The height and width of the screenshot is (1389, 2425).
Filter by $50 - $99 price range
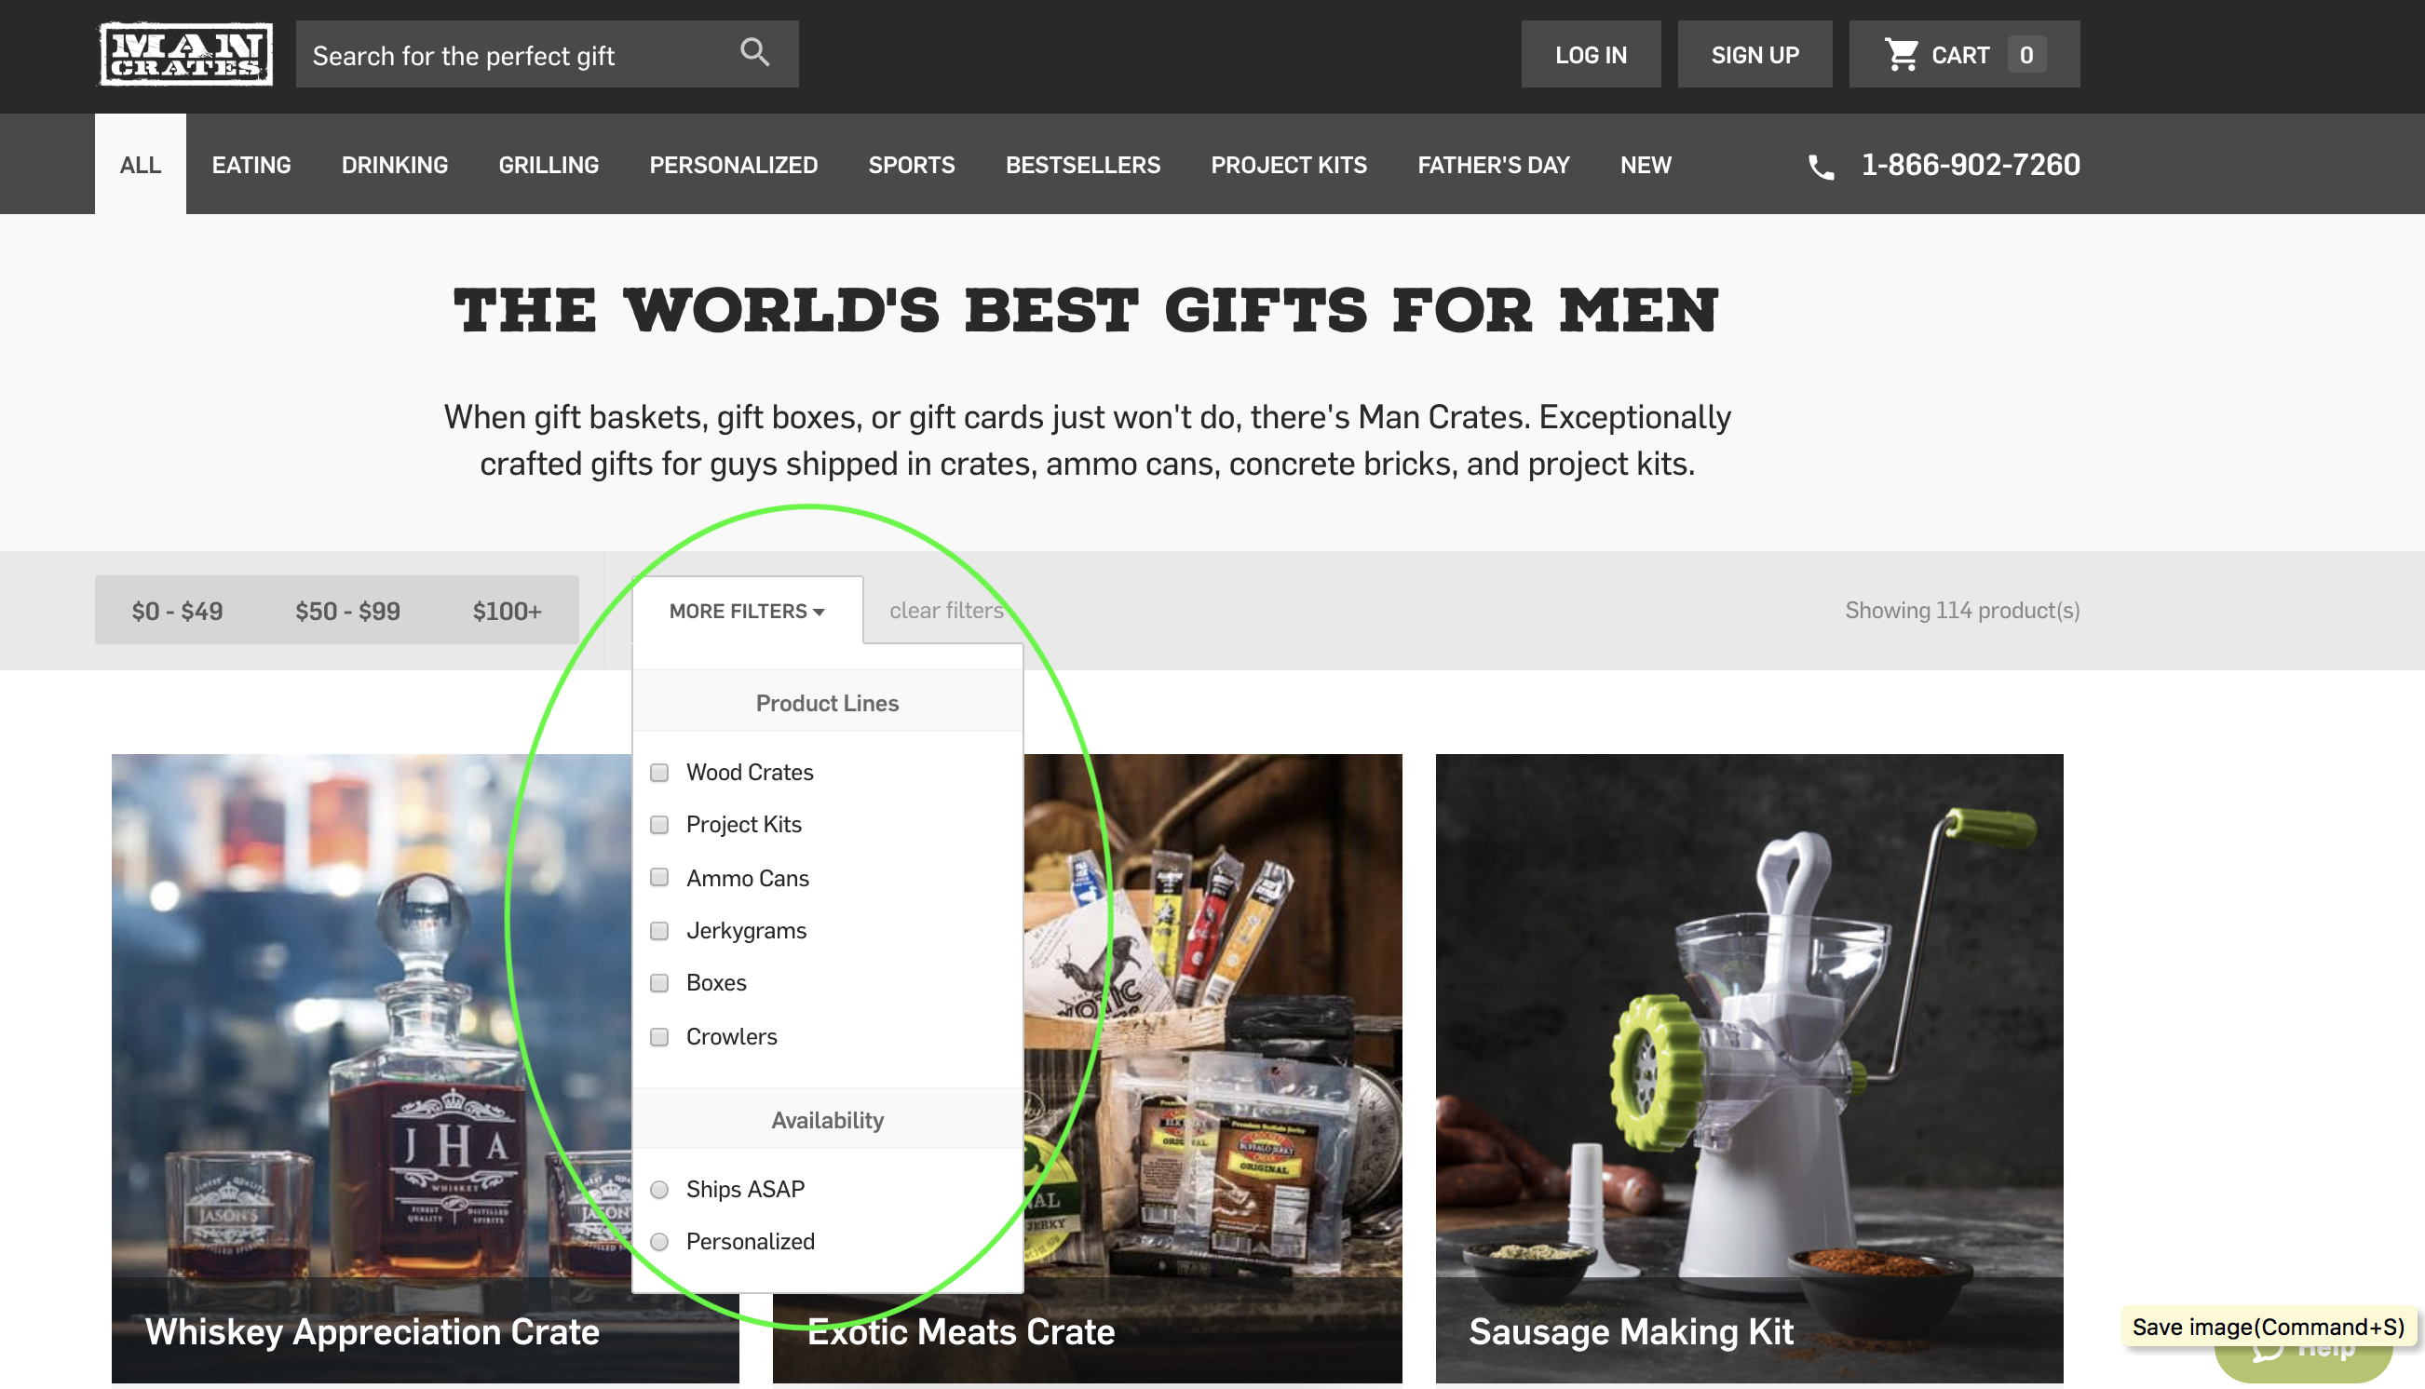click(347, 611)
